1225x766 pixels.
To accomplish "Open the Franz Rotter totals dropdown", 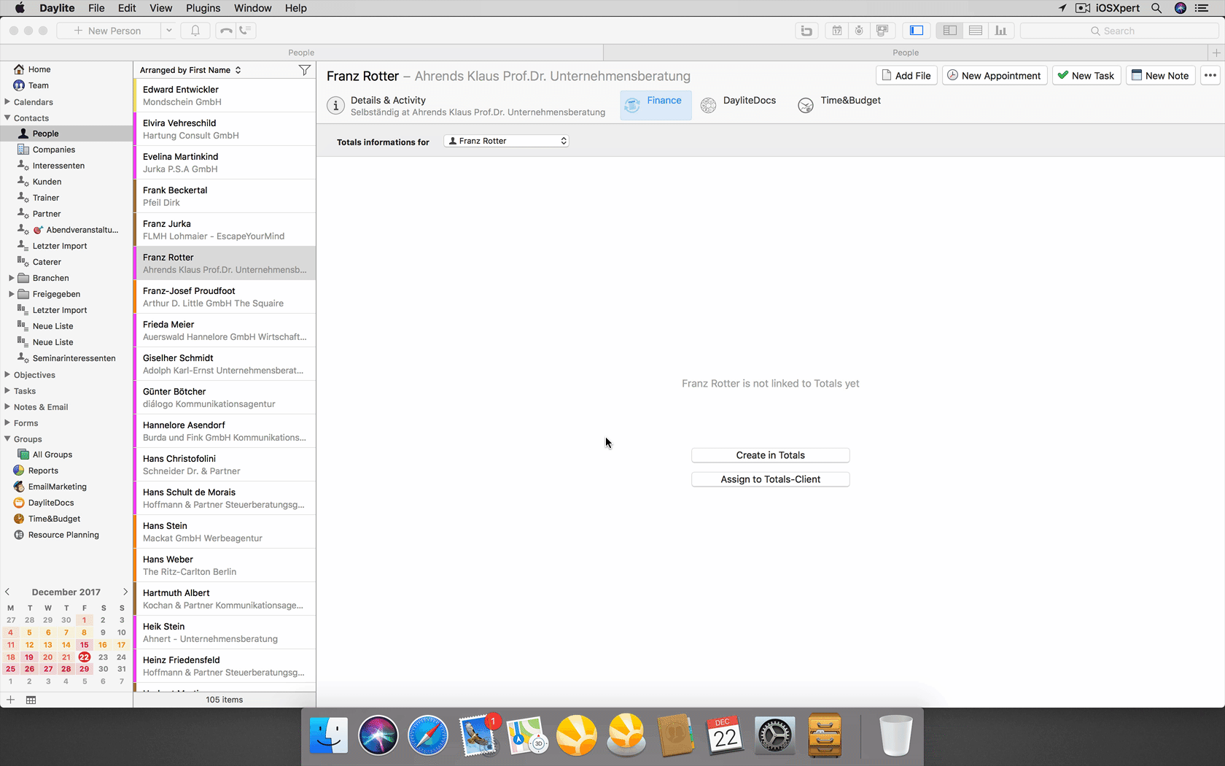I will [506, 141].
